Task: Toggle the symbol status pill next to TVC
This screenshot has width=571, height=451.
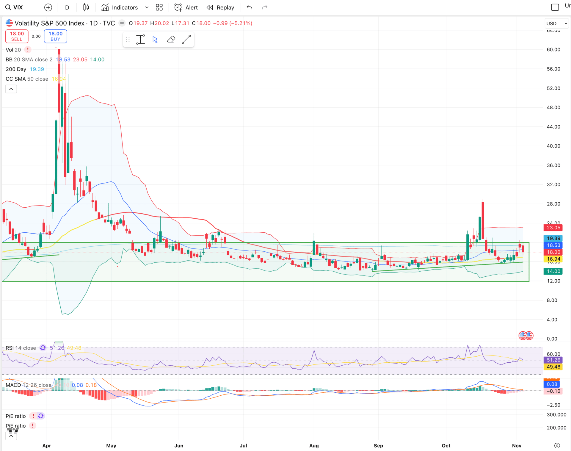Action: tap(122, 23)
